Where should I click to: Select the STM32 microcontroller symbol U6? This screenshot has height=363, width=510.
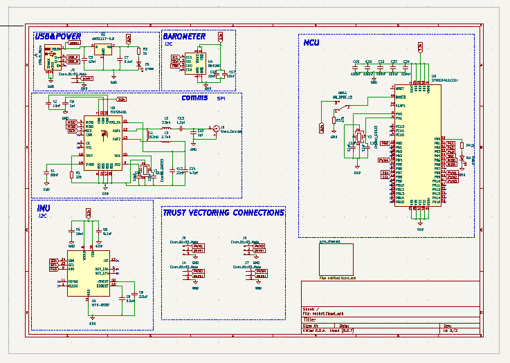[x=418, y=145]
